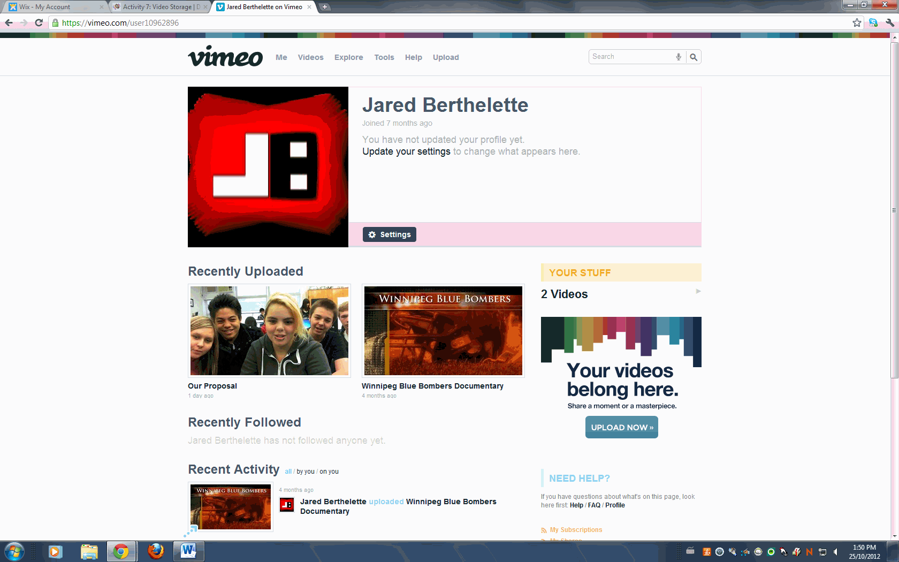Click the search magnifier icon
The height and width of the screenshot is (562, 899).
694,57
